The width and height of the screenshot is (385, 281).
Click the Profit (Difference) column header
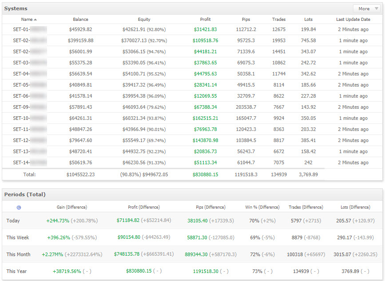point(144,207)
